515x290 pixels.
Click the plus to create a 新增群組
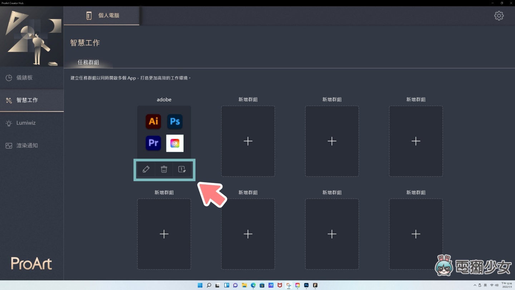tap(248, 141)
